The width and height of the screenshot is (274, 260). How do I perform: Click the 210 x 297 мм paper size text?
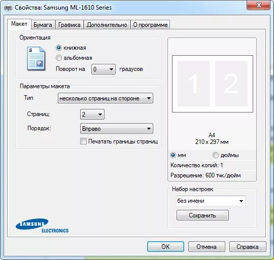click(212, 142)
